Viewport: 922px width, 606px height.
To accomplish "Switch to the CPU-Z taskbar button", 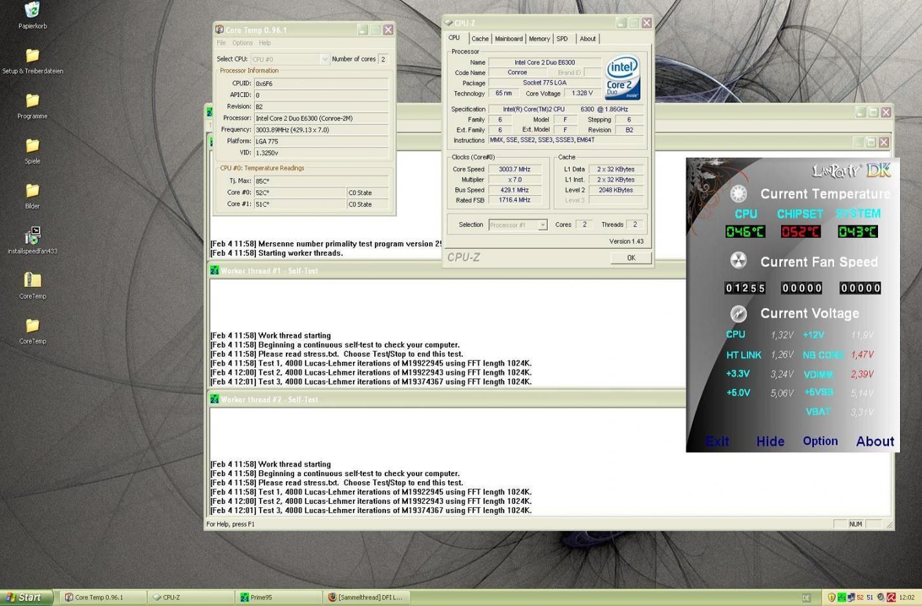I will coord(191,598).
